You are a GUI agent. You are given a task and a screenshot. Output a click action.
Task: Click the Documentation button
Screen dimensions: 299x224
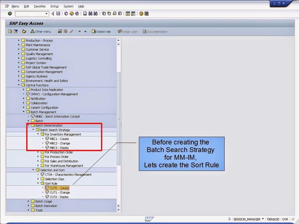155,31
